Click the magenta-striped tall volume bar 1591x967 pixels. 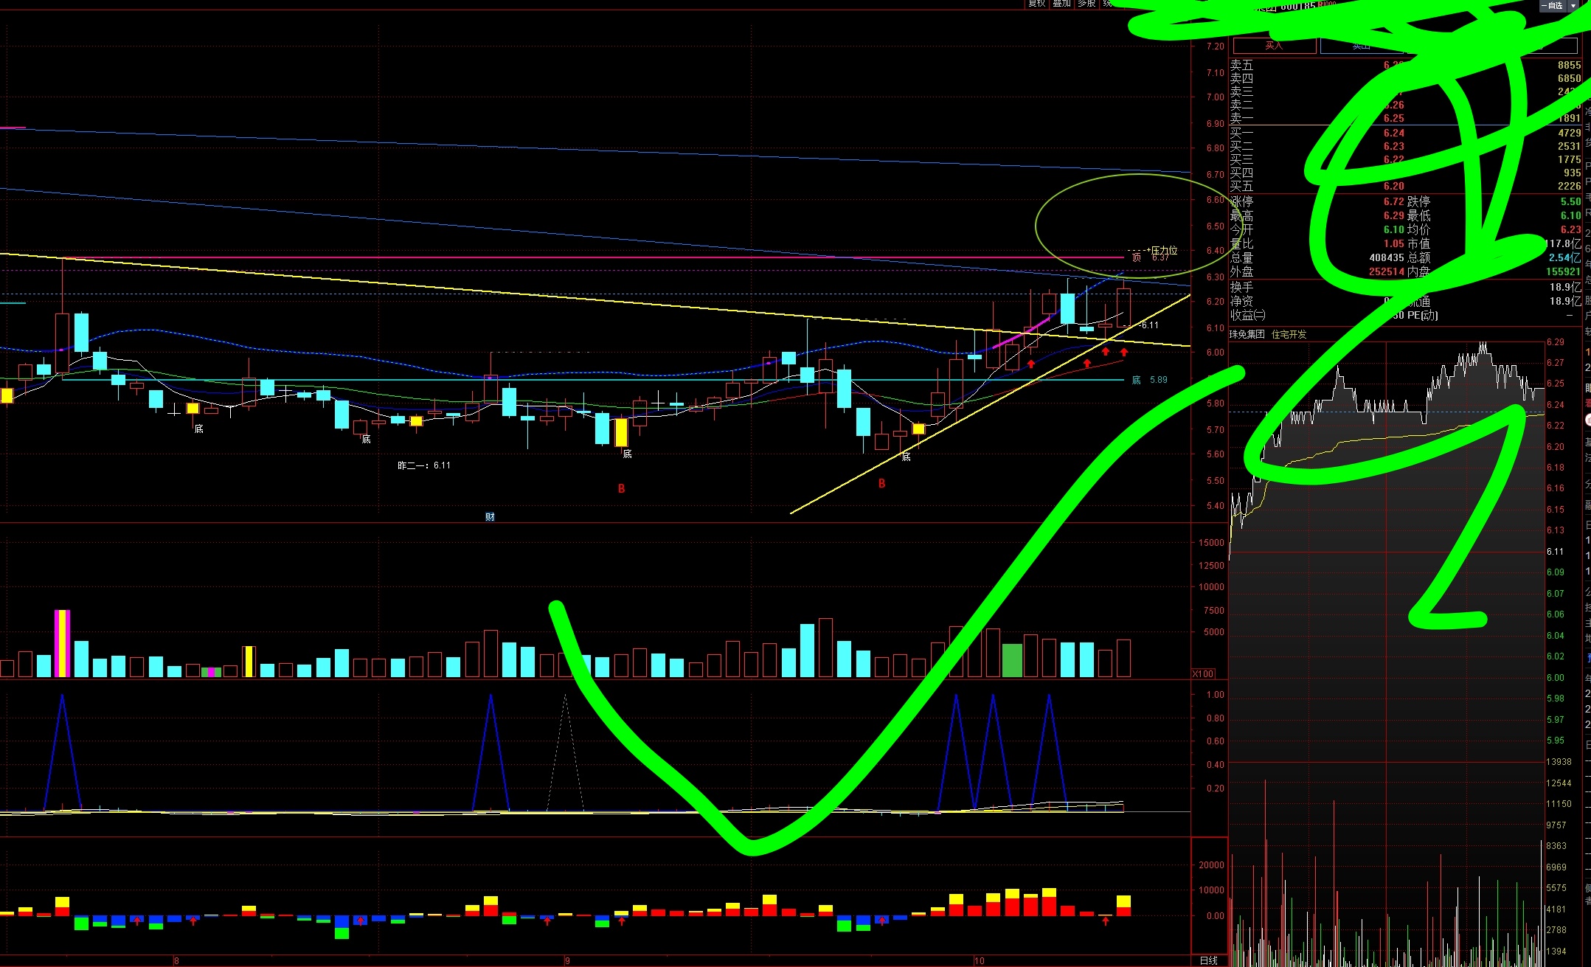point(63,642)
